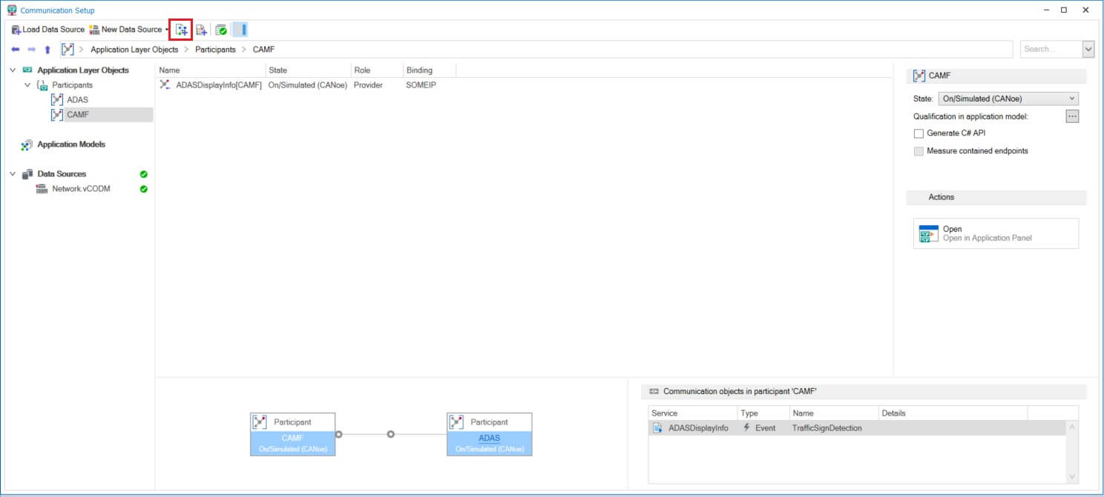The image size is (1104, 497).
Task: Go up one level with up arrow
Action: [47, 50]
